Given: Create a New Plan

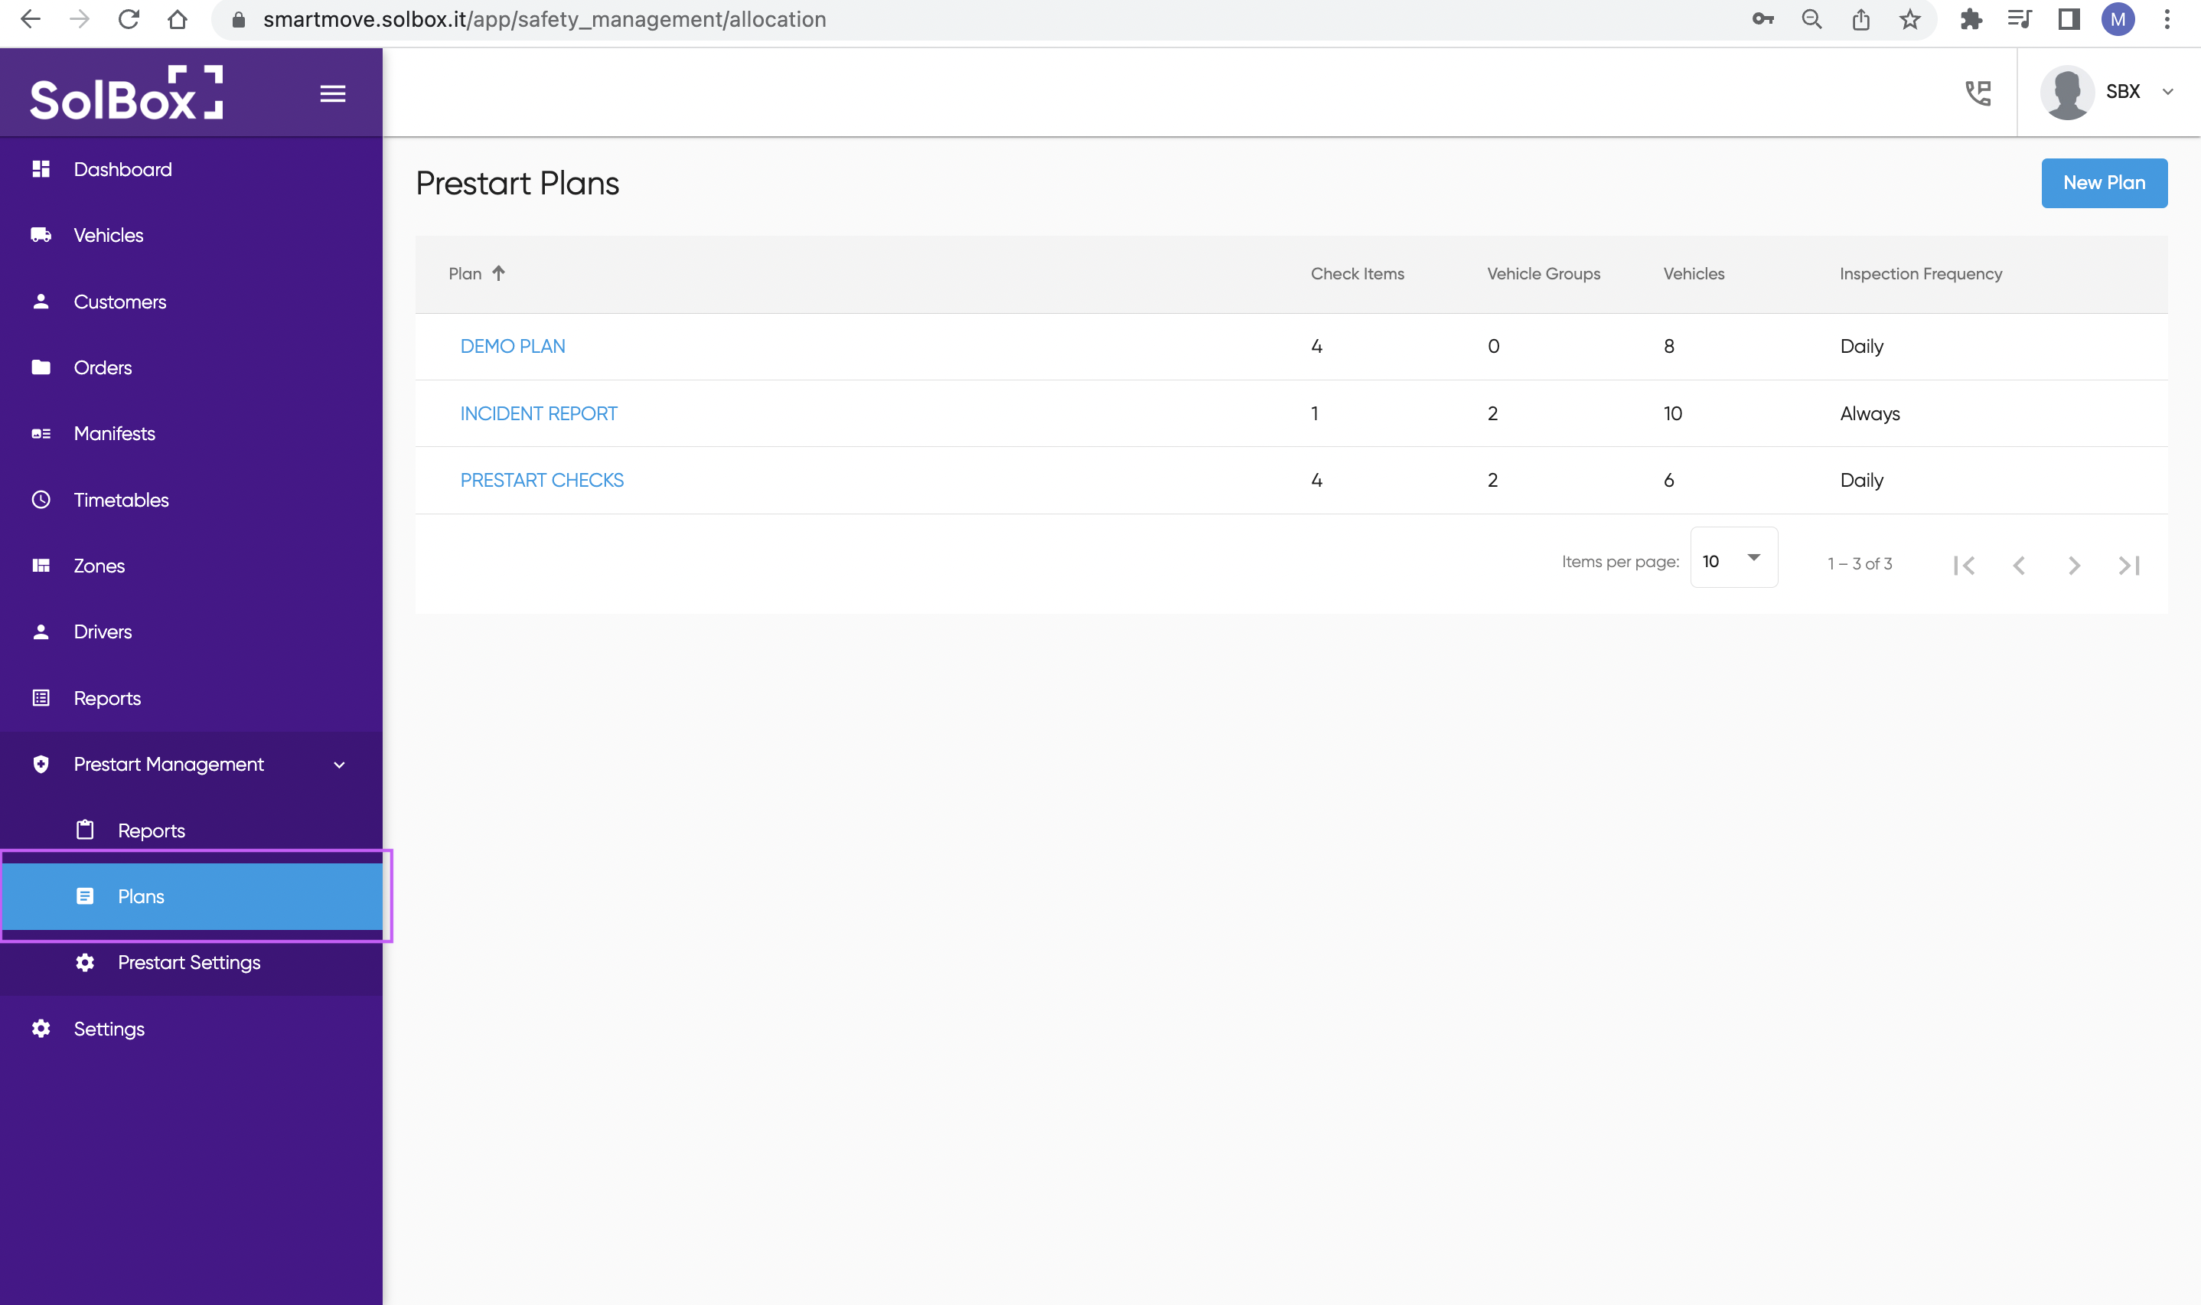Looking at the screenshot, I should click(x=2104, y=183).
